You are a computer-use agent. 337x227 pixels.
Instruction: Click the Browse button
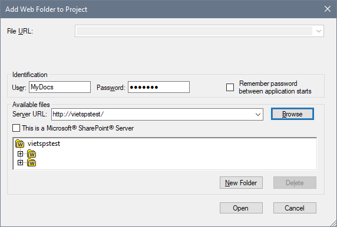[292, 114]
